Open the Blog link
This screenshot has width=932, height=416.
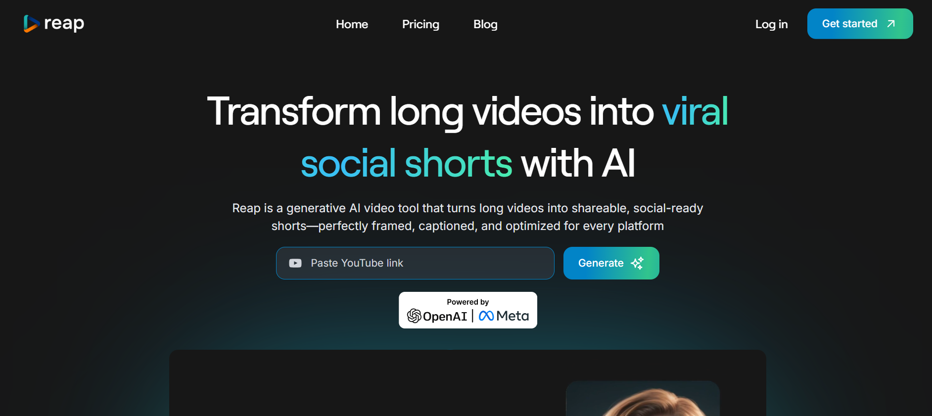tap(485, 24)
